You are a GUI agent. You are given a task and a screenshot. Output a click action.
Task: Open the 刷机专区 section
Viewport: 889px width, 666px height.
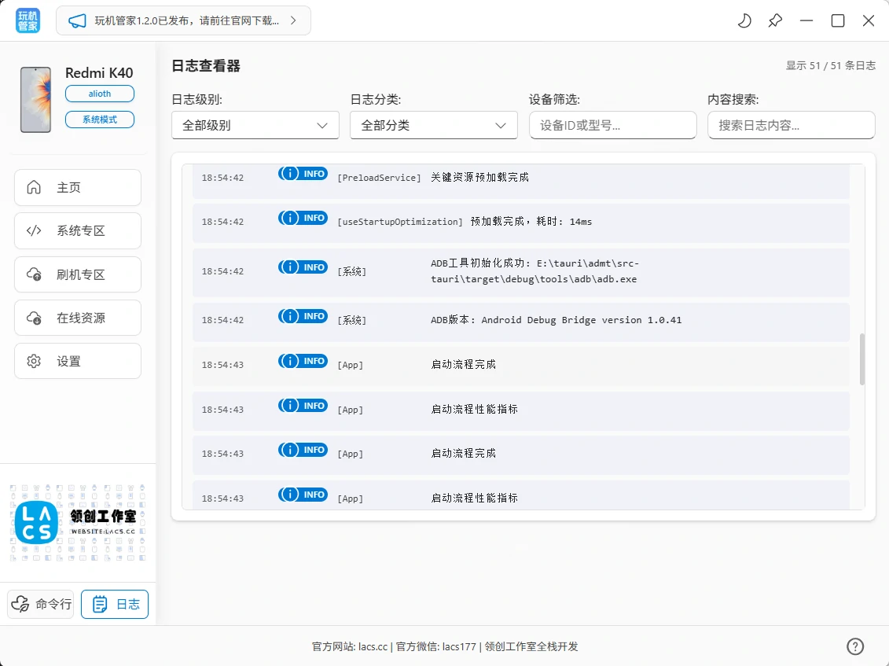[x=78, y=274]
